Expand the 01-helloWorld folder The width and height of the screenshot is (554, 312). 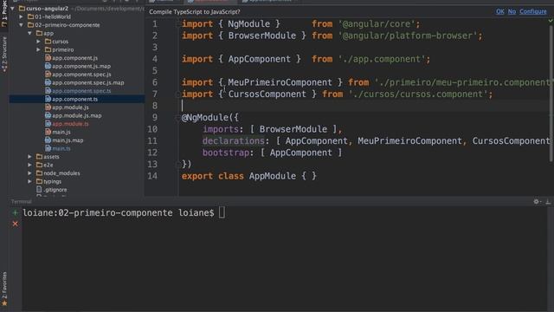[x=21, y=16]
